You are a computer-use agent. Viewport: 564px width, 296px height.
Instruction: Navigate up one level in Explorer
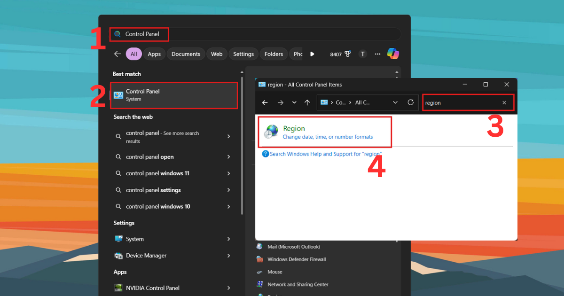point(307,102)
